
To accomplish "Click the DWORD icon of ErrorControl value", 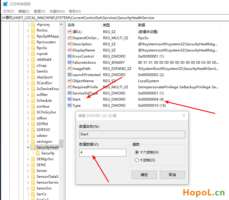I will [x=69, y=56].
